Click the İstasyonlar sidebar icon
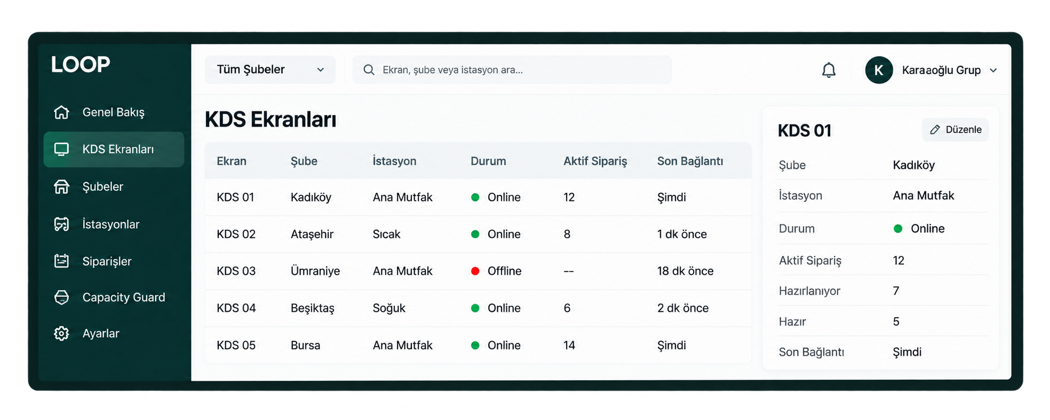The height and width of the screenshot is (420, 1050). (x=61, y=224)
